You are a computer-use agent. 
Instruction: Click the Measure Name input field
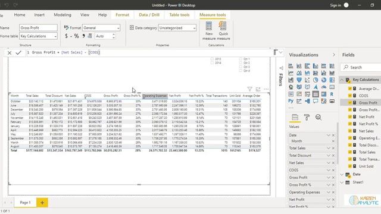point(38,28)
